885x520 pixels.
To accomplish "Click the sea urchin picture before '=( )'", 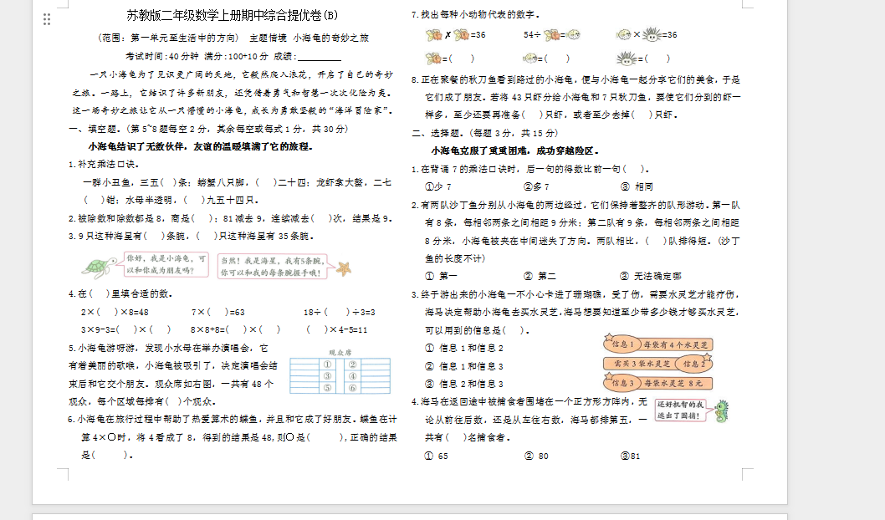I will pyautogui.click(x=626, y=59).
